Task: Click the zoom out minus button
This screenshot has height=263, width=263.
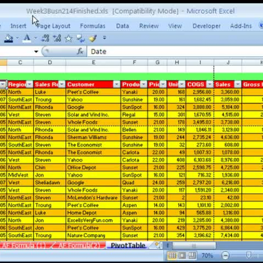Action: pyautogui.click(x=225, y=256)
